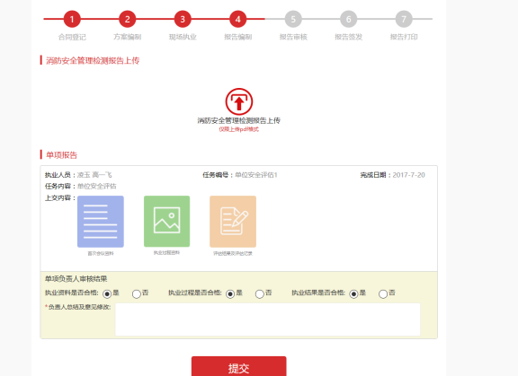The width and height of the screenshot is (518, 376).
Task: Select 是 for 执业资料是否合格
Action: click(x=107, y=294)
